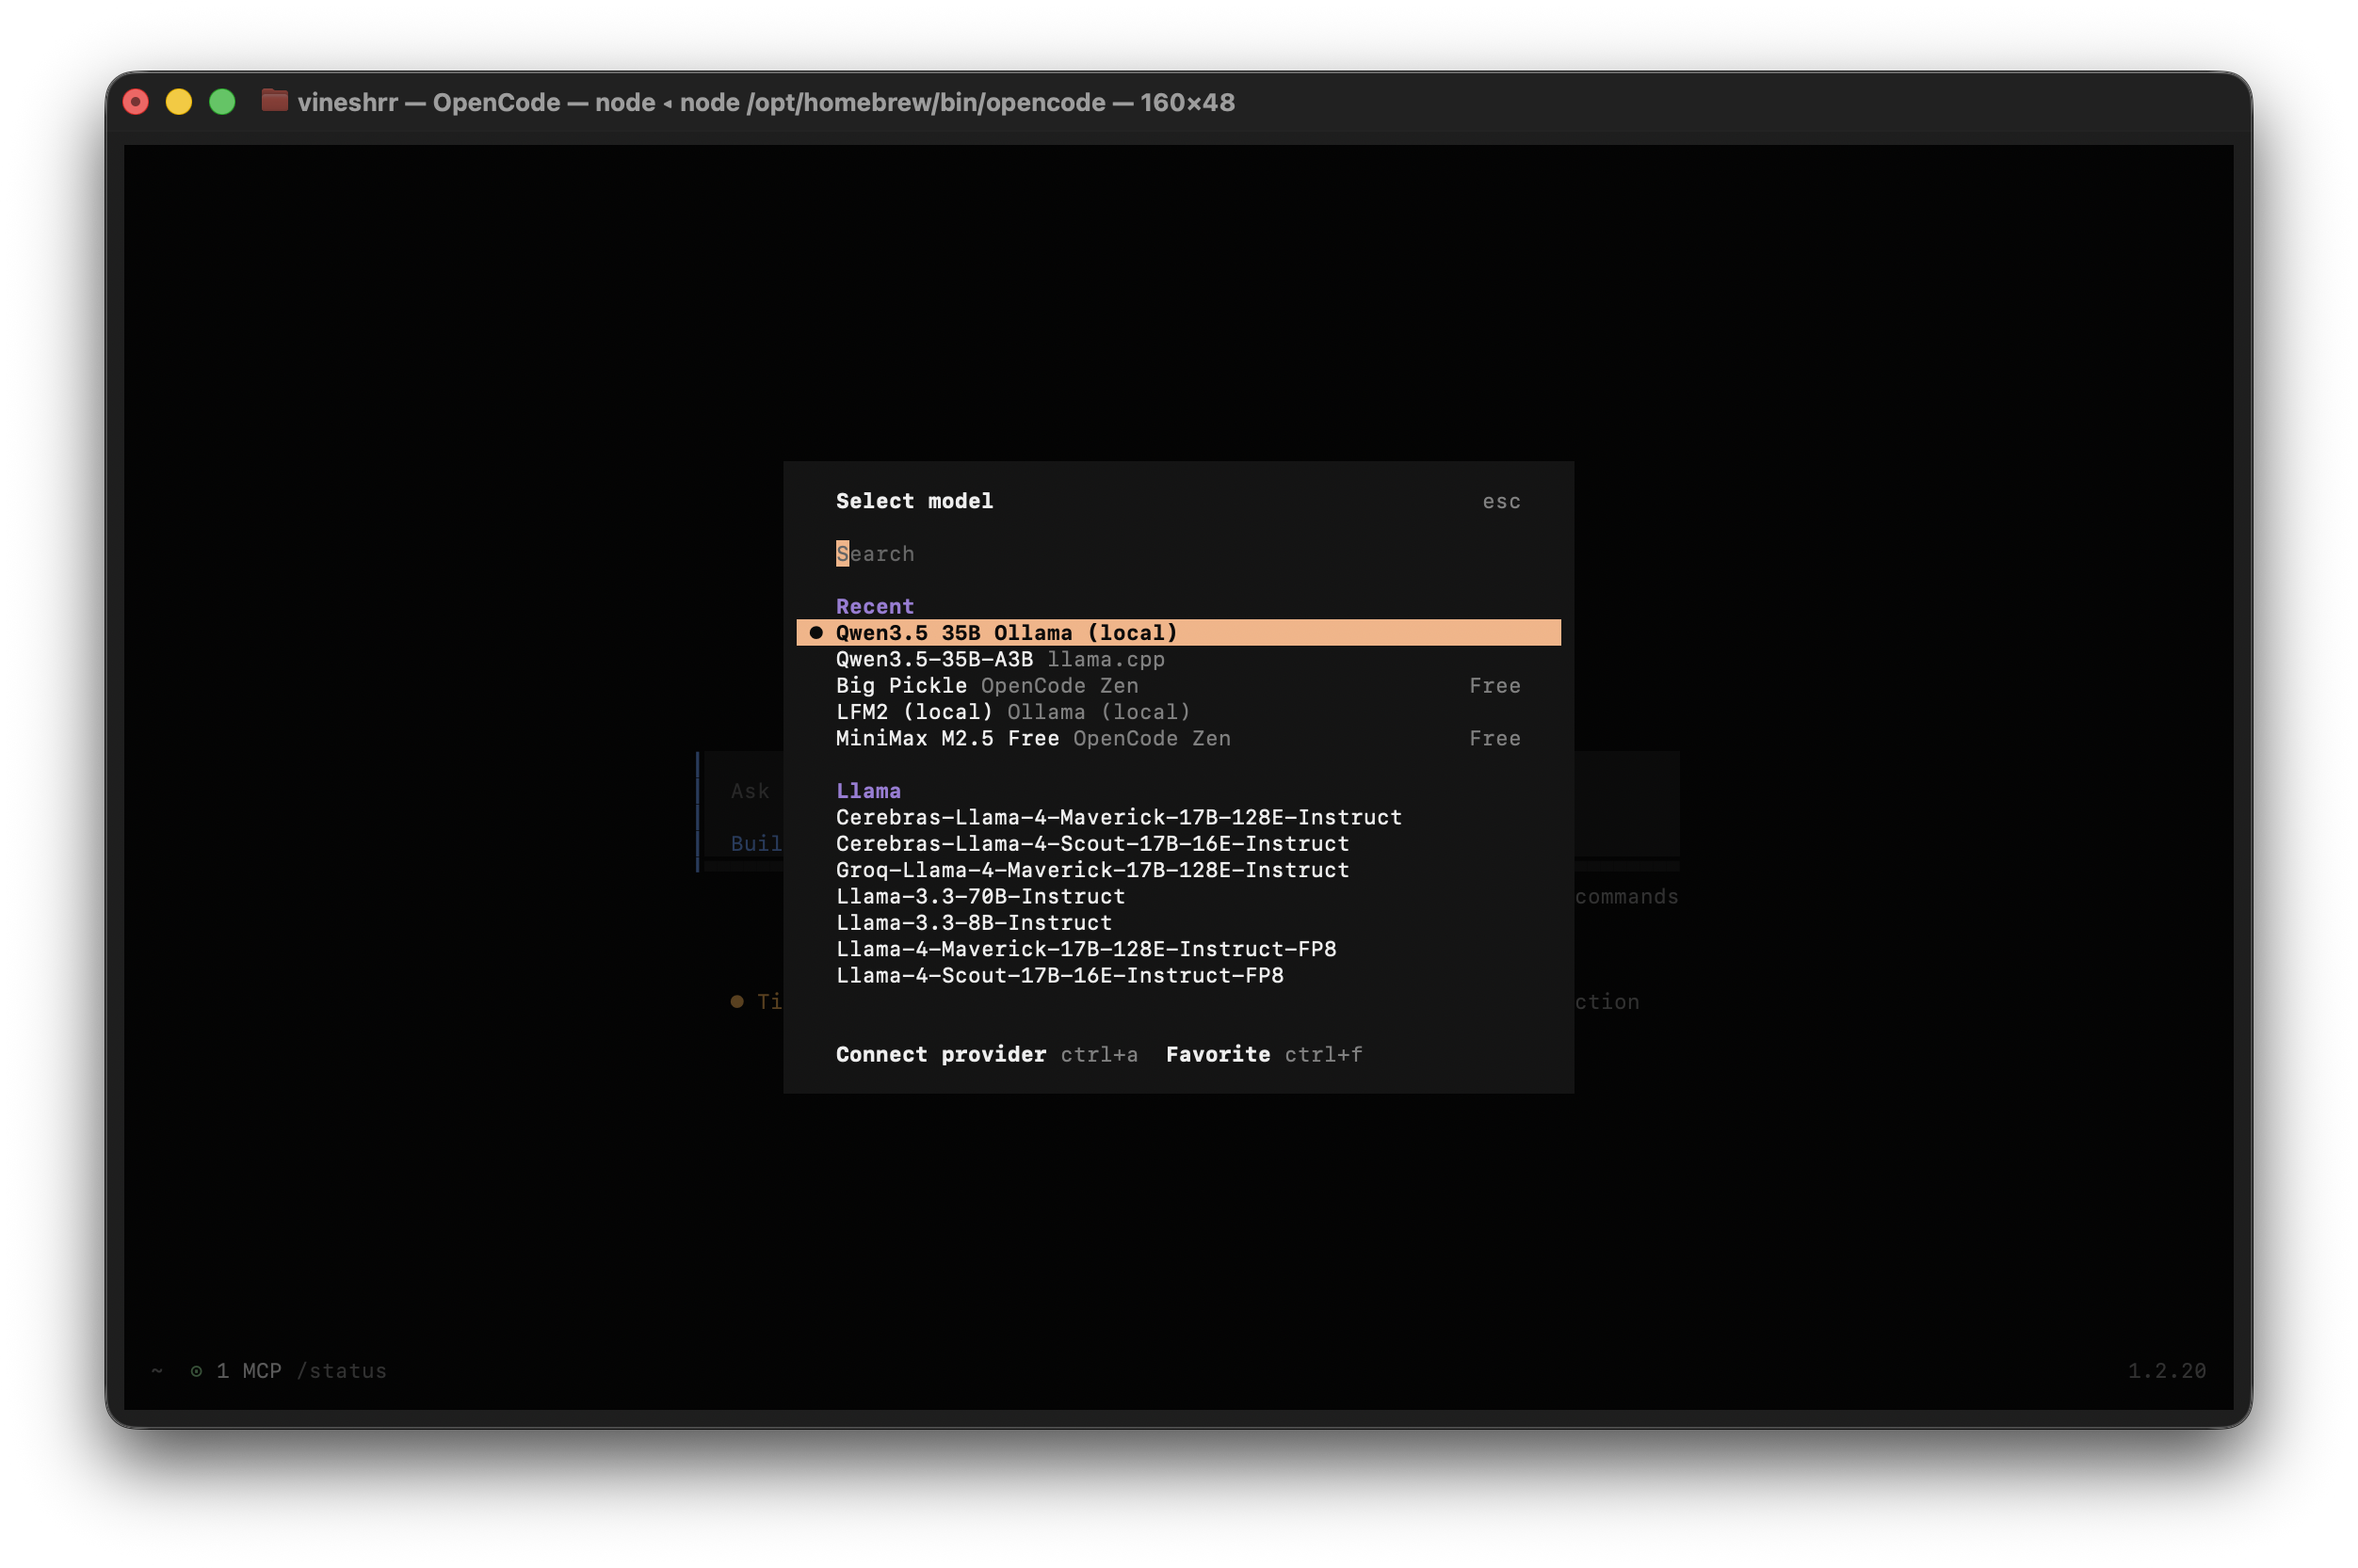Click Favorite to star the highlighted model
This screenshot has height=1568, width=2358.
pos(1218,1054)
